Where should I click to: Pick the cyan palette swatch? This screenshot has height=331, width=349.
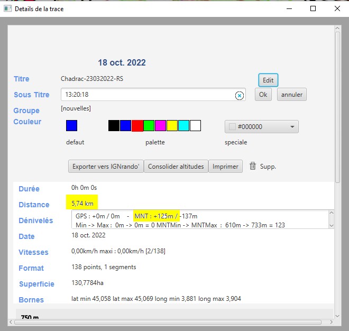point(183,126)
